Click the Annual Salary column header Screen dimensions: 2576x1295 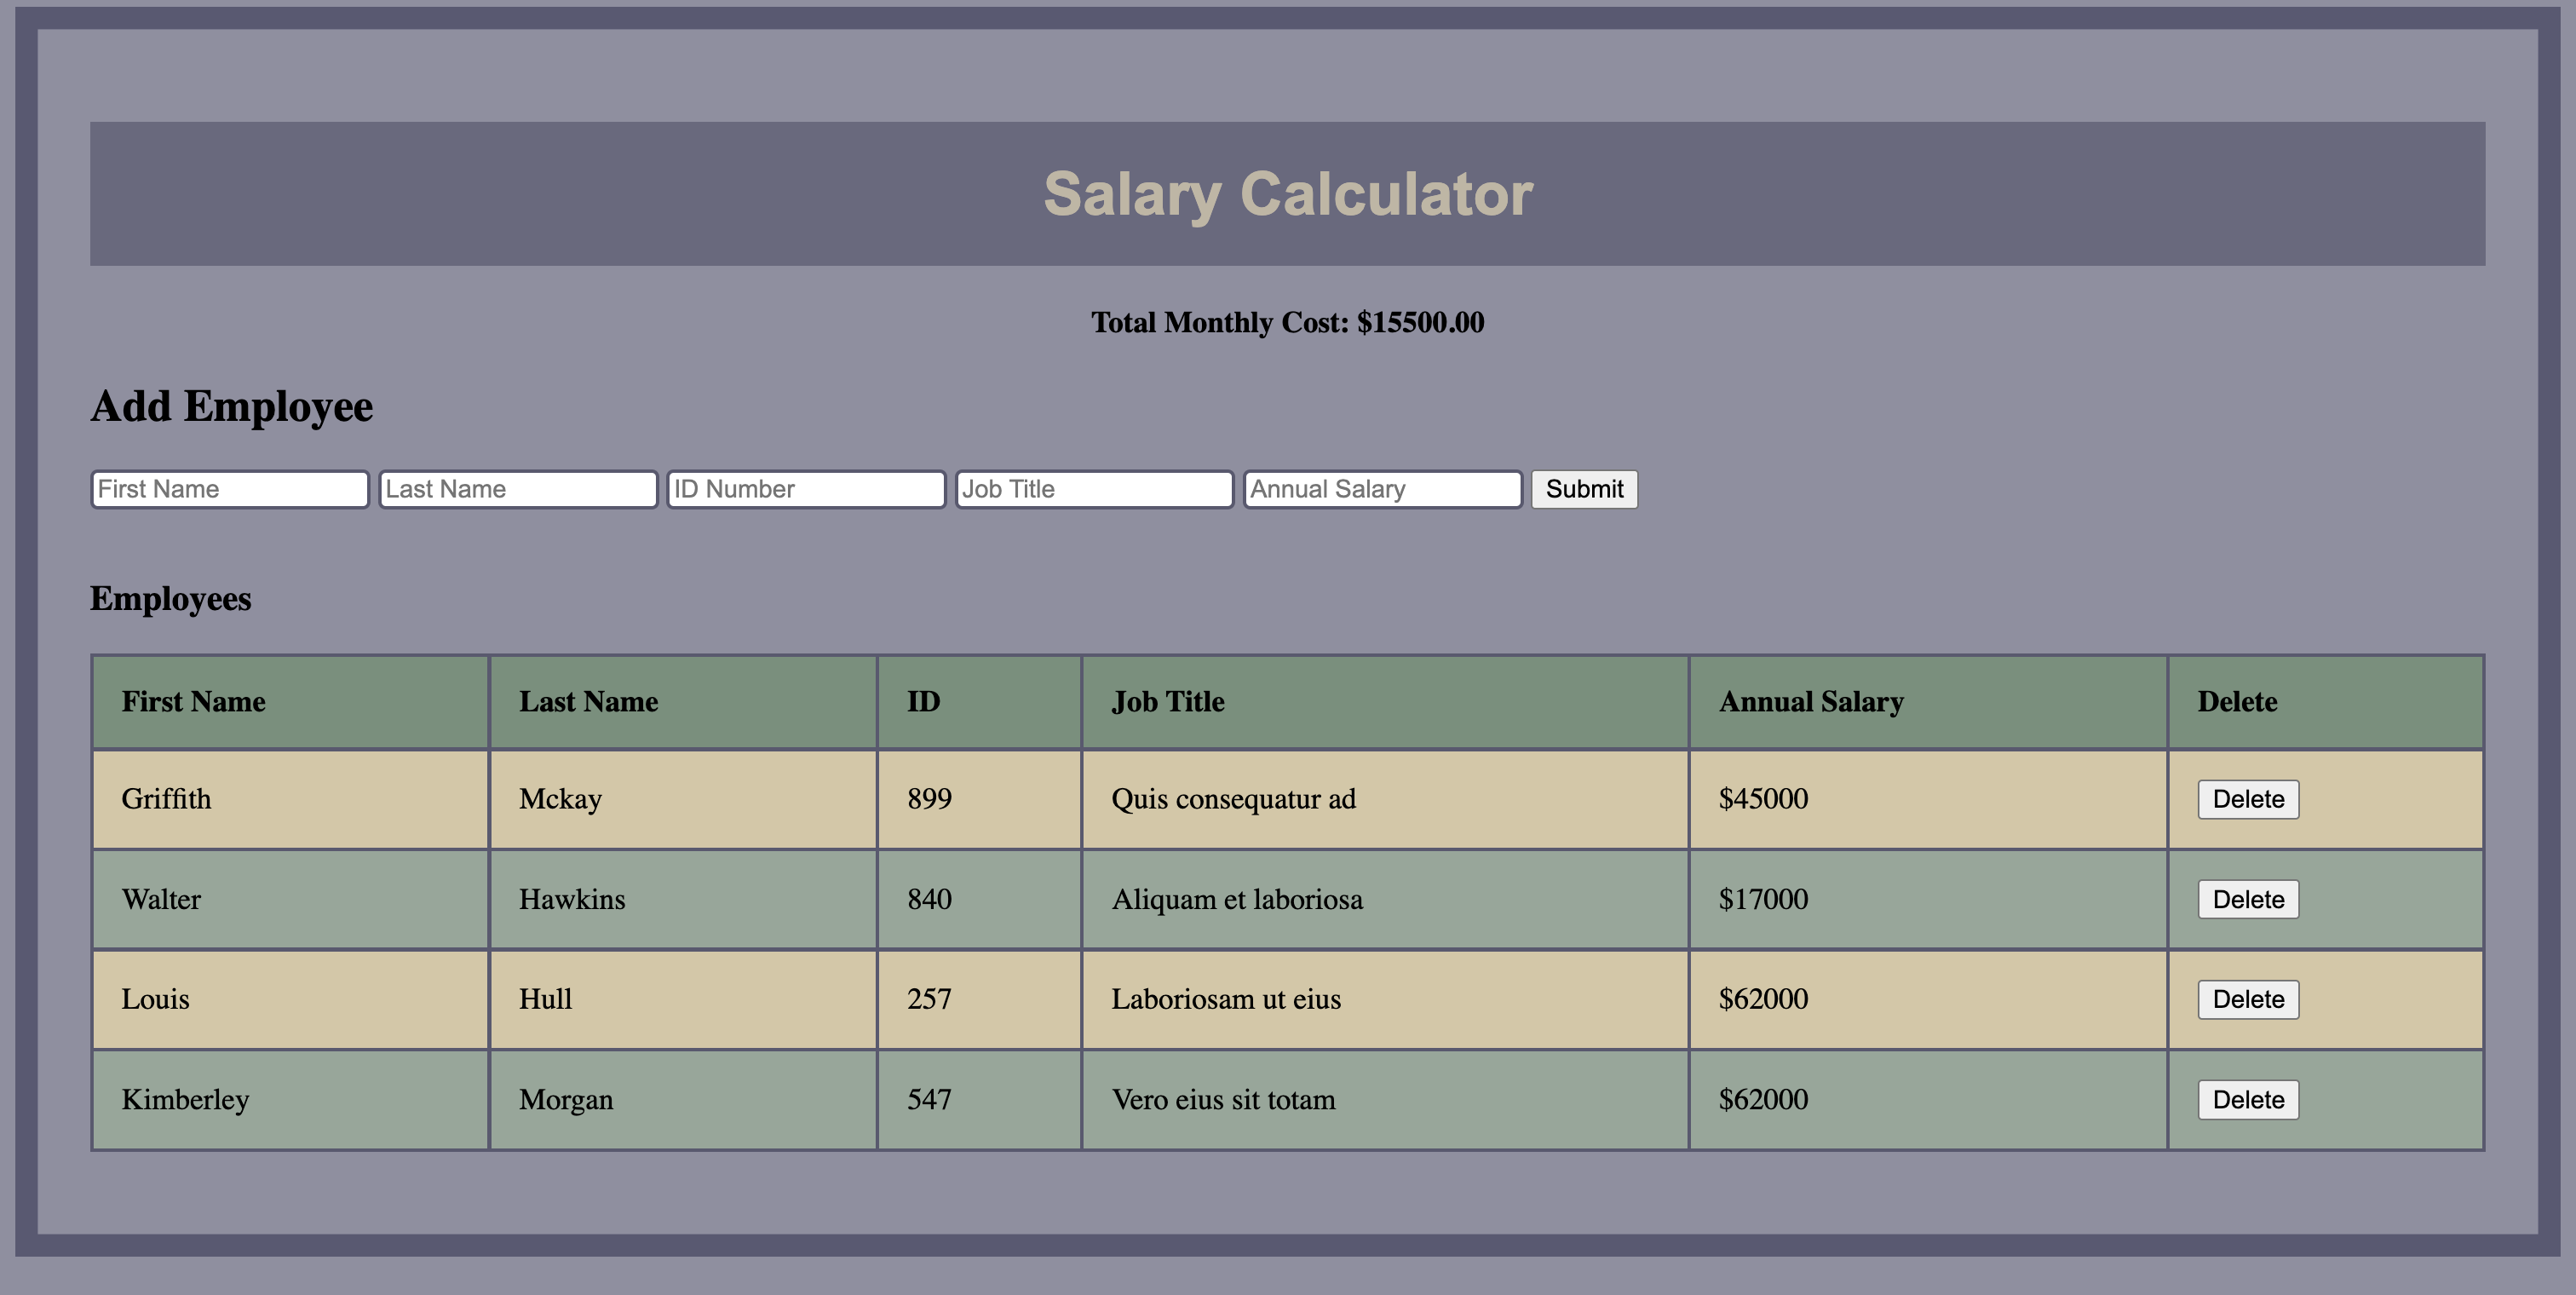1810,701
